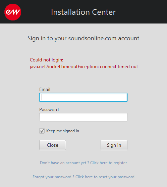167x187 pixels.
Task: Click the 'connect timed out' error text
Action: click(x=119, y=67)
